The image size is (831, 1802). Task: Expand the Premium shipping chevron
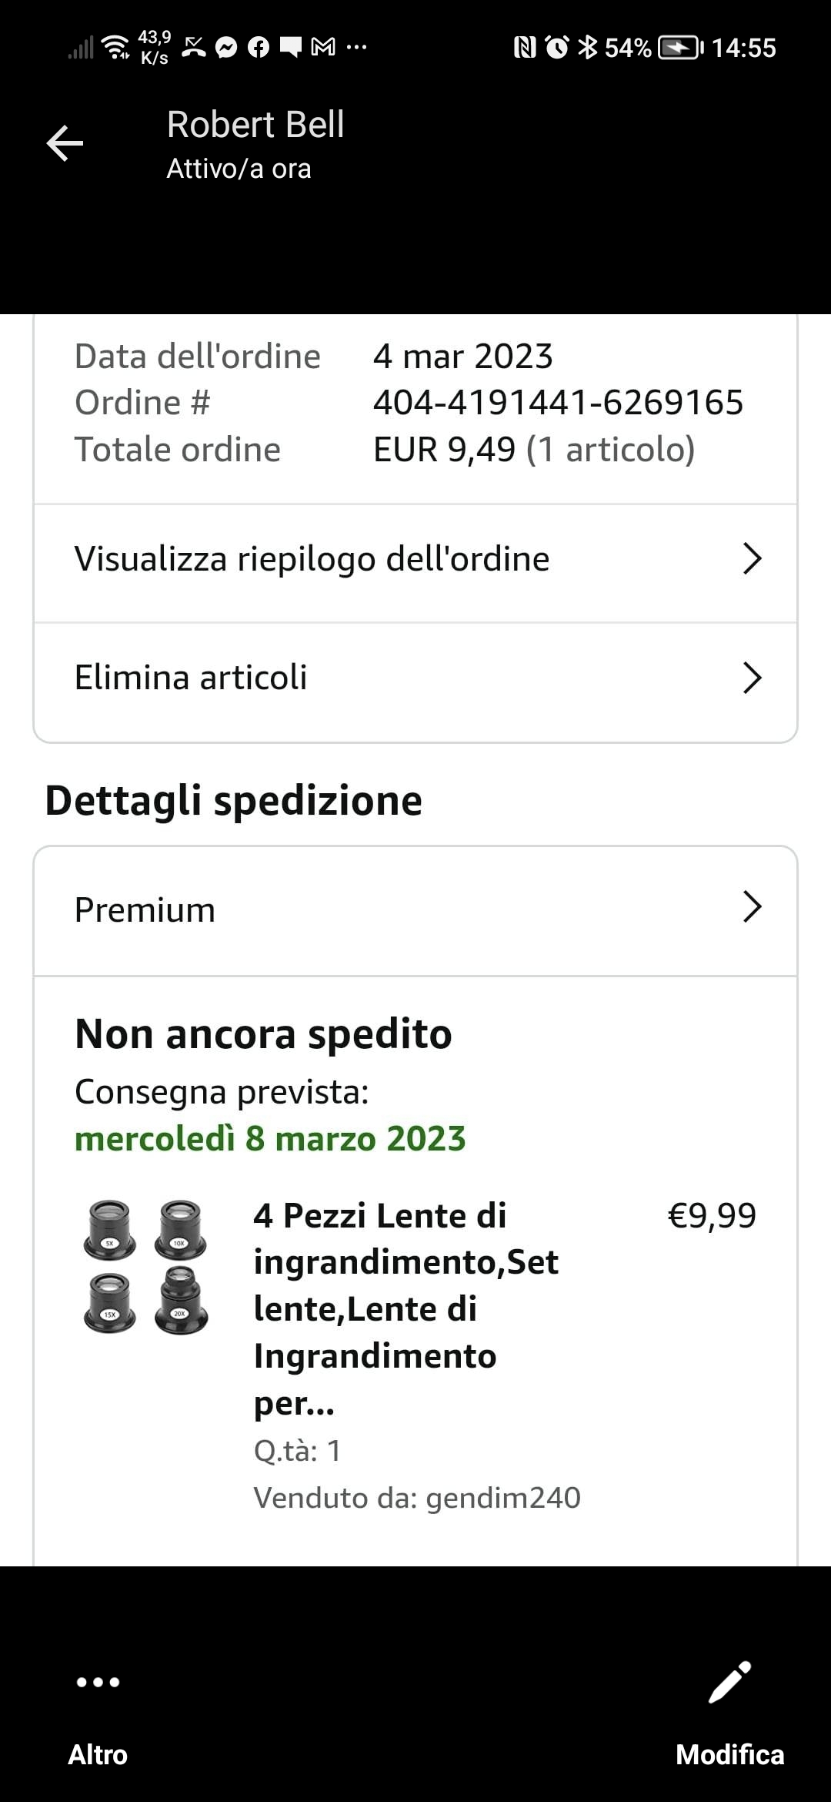[752, 907]
